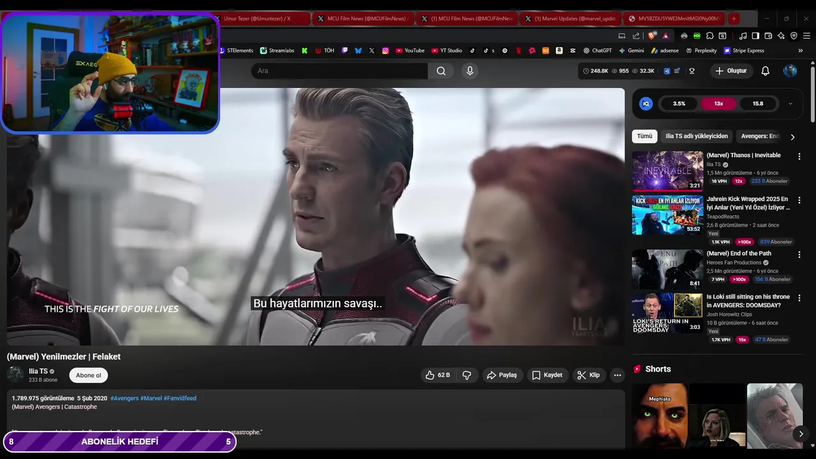Image resolution: width=816 pixels, height=459 pixels.
Task: Open the TÖH bookmark
Action: (324, 50)
